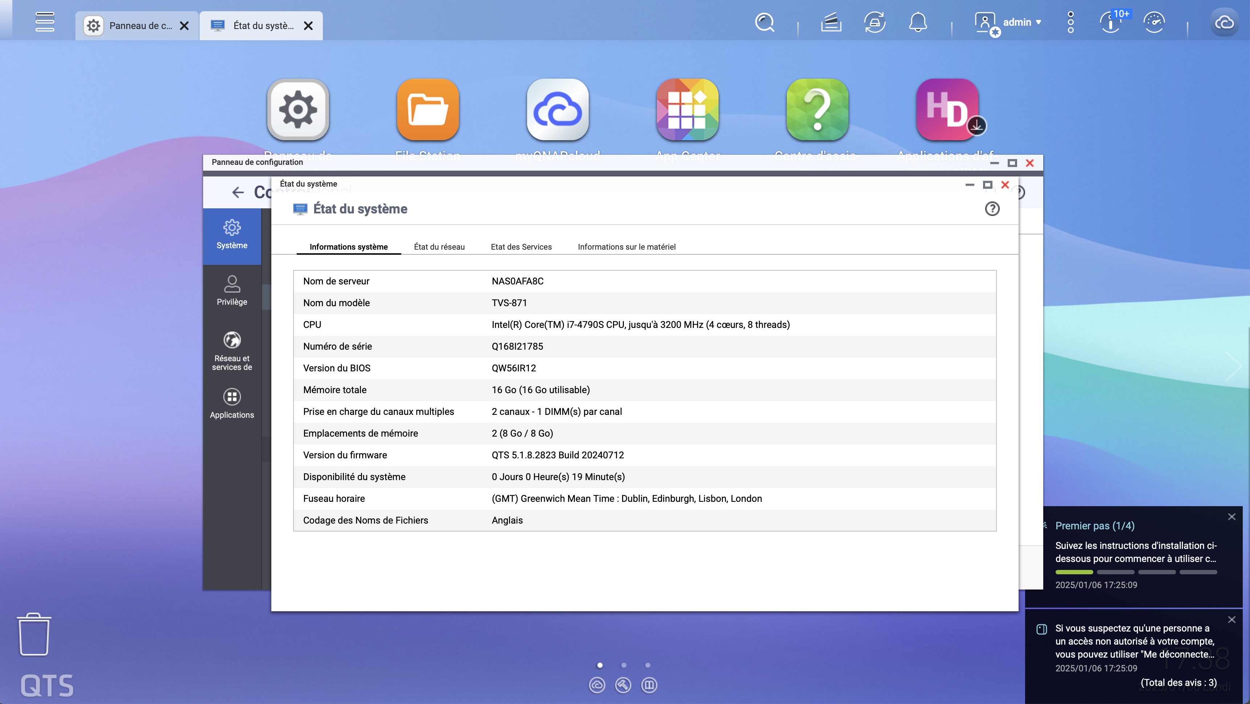
Task: Open the search magnifier in top bar
Action: click(x=765, y=22)
